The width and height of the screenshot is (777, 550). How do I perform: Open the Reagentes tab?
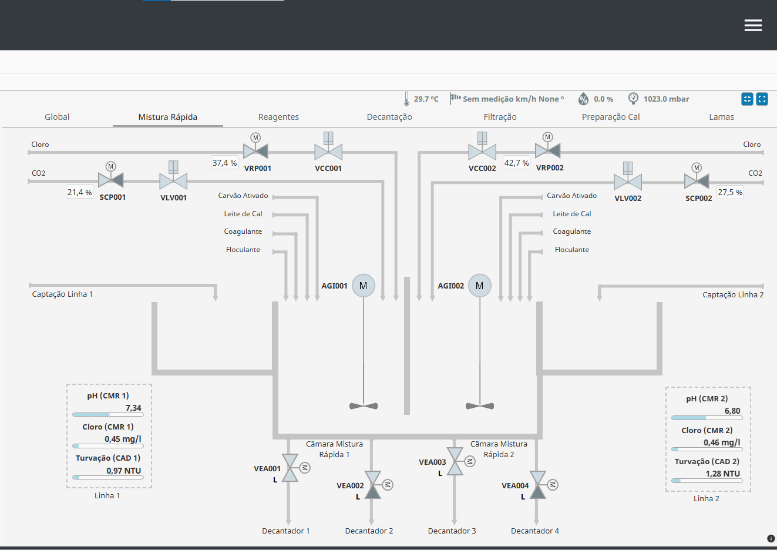click(x=278, y=117)
